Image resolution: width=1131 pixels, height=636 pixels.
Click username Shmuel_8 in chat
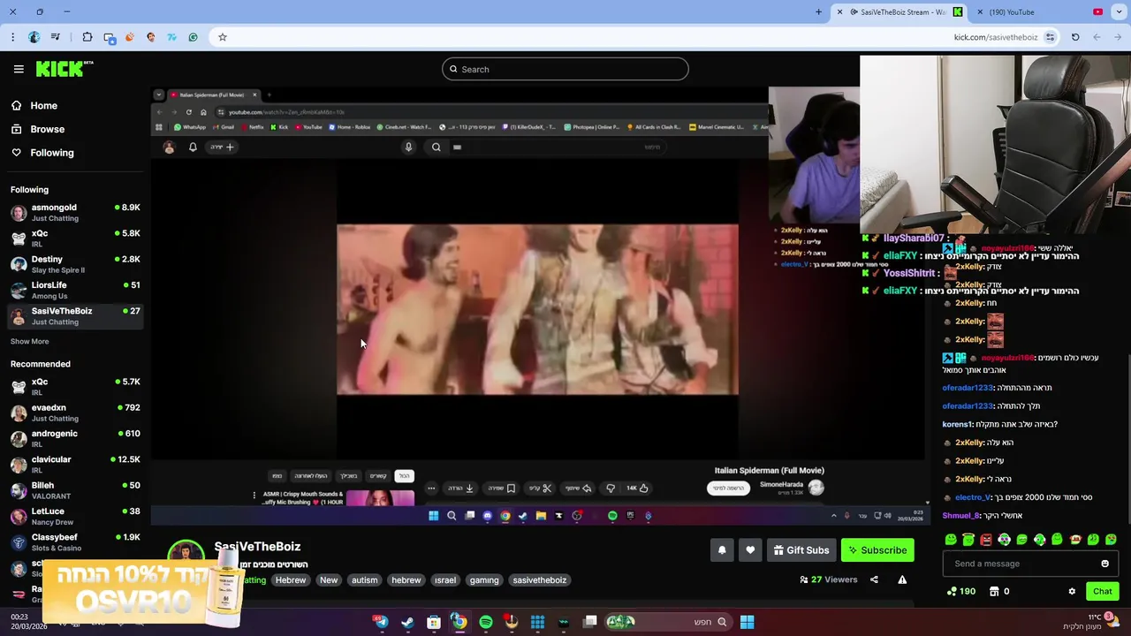pos(960,516)
